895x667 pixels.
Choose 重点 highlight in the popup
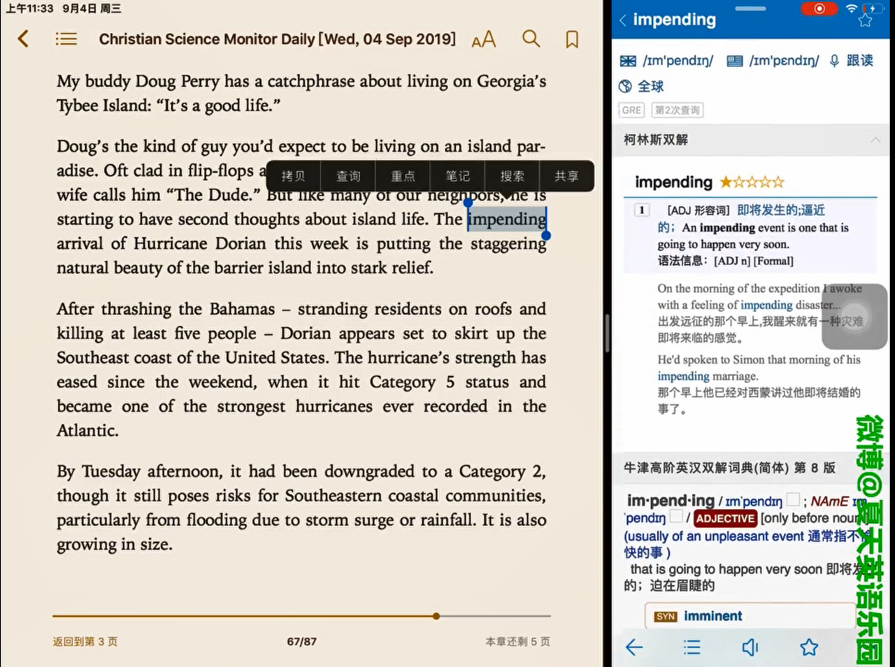point(403,176)
